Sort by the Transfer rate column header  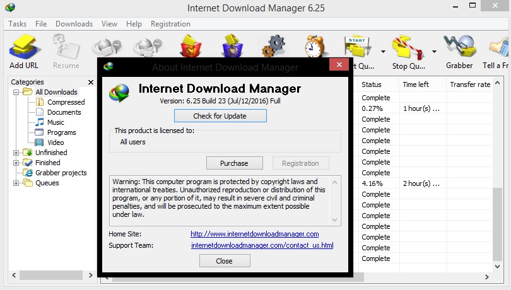[x=469, y=84]
